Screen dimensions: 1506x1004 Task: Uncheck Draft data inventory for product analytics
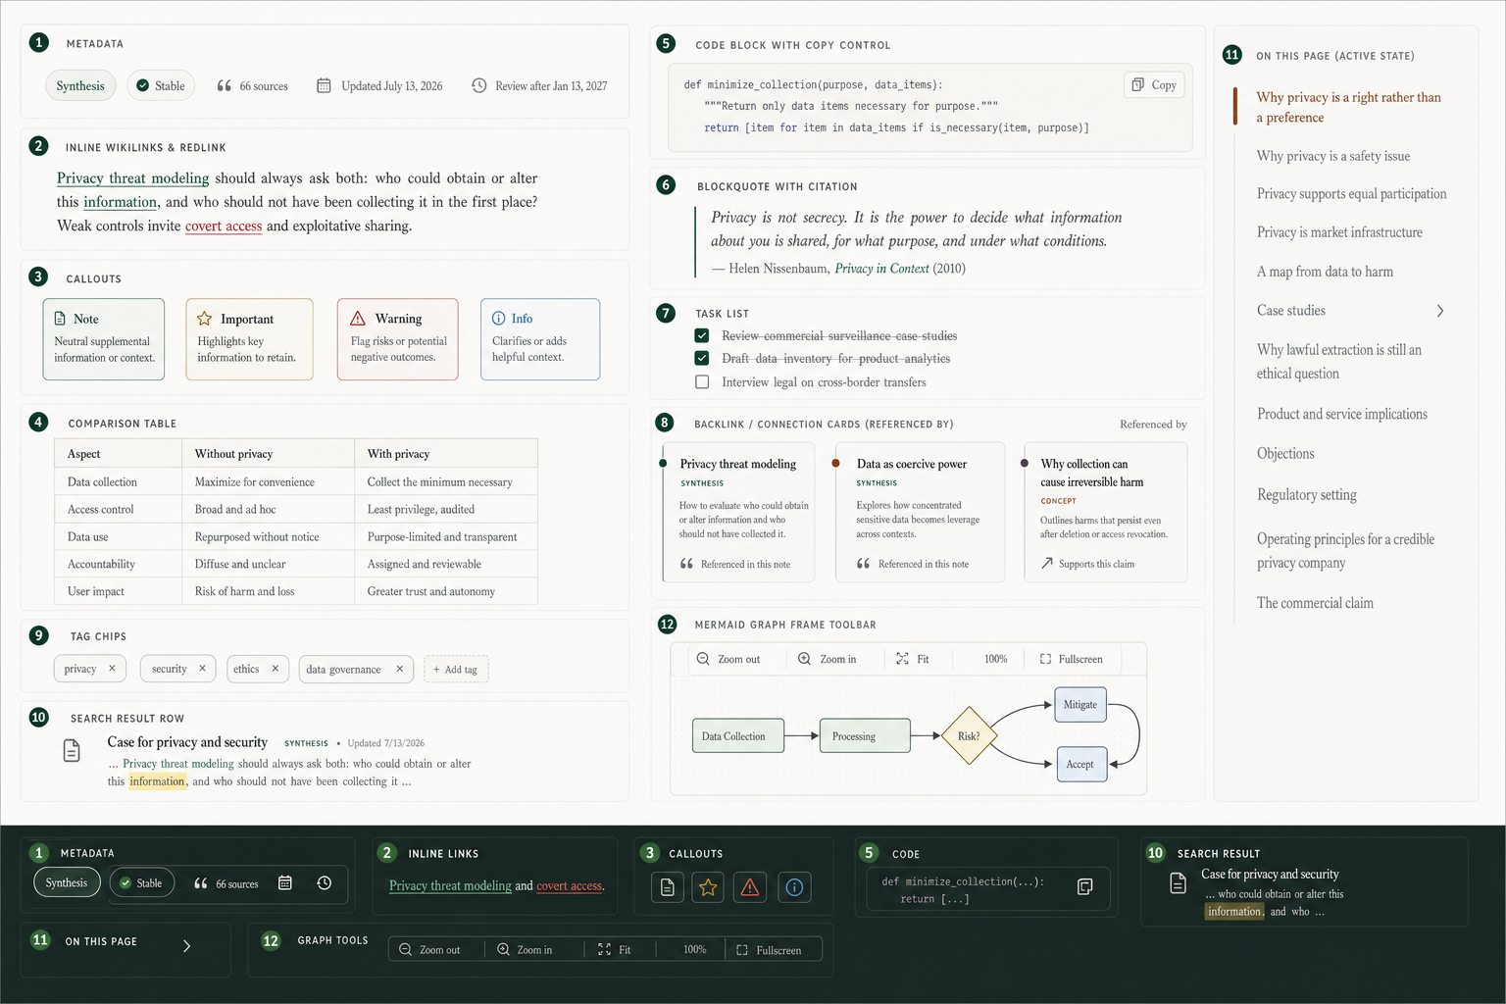(702, 358)
